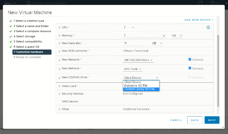Open the Menu in top bar
228x134 pixels.
point(10,3)
